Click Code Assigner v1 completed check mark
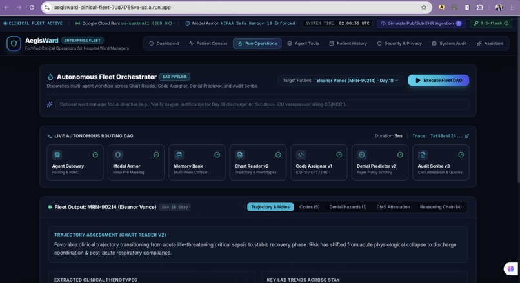 coord(339,155)
